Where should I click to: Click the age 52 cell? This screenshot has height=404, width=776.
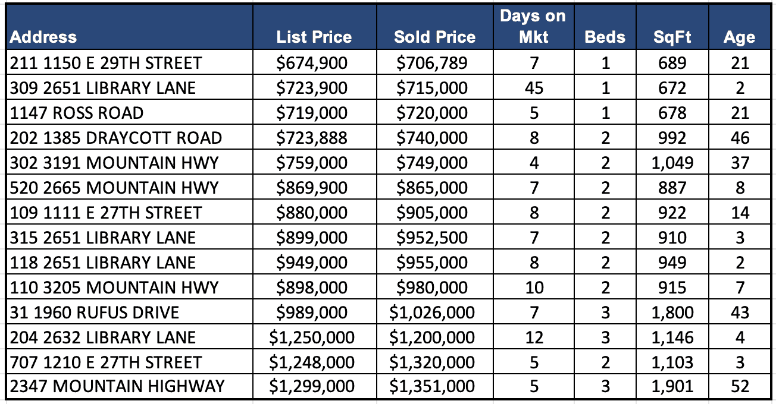(740, 387)
